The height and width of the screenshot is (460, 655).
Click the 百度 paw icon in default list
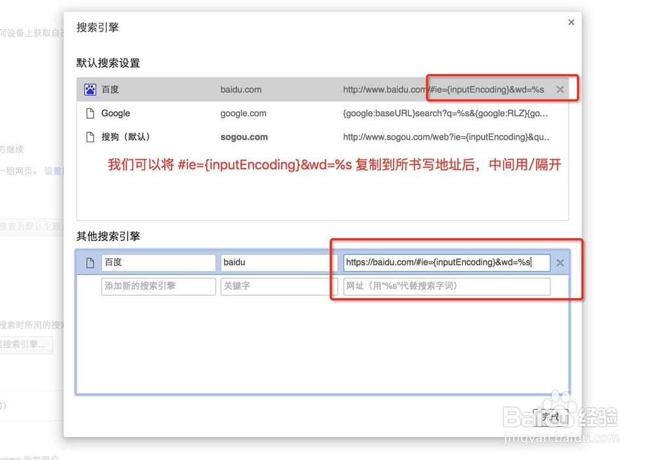click(x=90, y=89)
